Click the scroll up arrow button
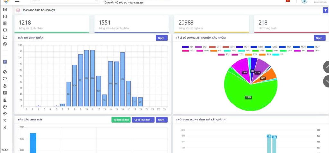The height and width of the screenshot is (153, 329). point(327,67)
